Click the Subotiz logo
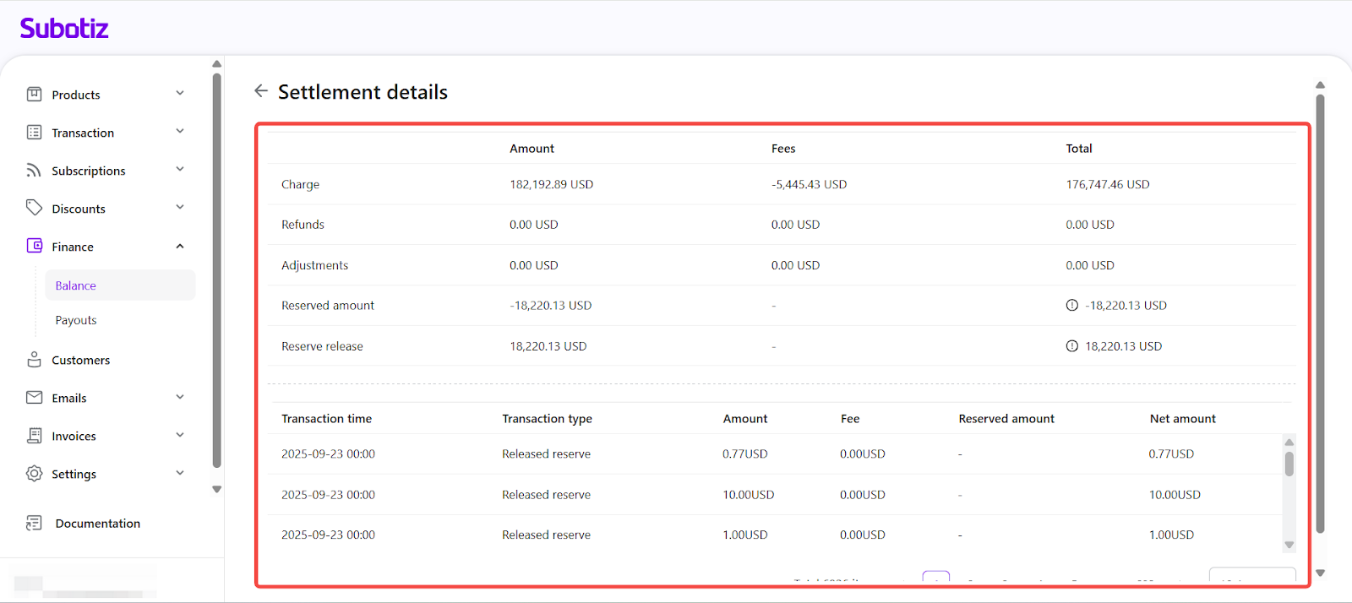The width and height of the screenshot is (1352, 603). (64, 29)
